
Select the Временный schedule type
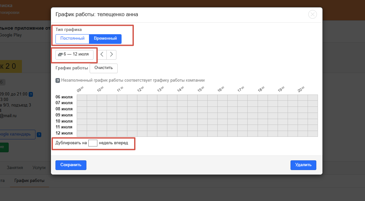105,39
